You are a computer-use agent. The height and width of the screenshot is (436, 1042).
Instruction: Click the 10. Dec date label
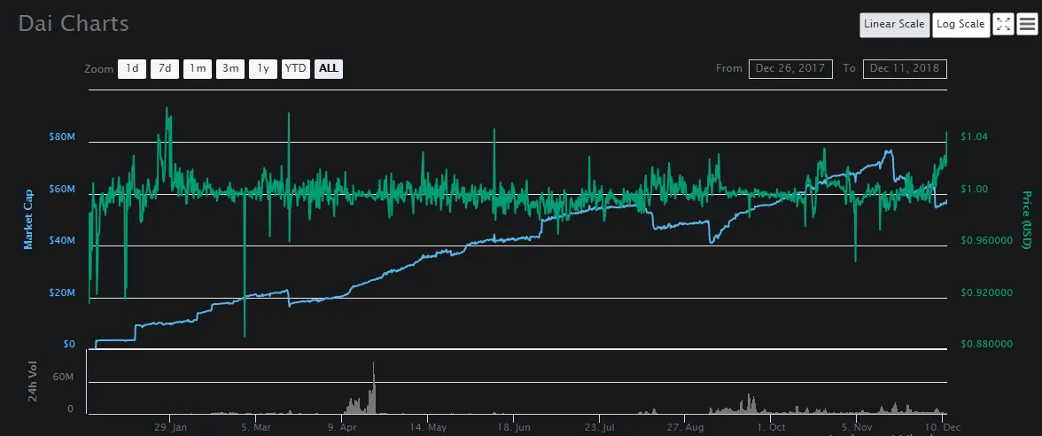click(x=943, y=427)
